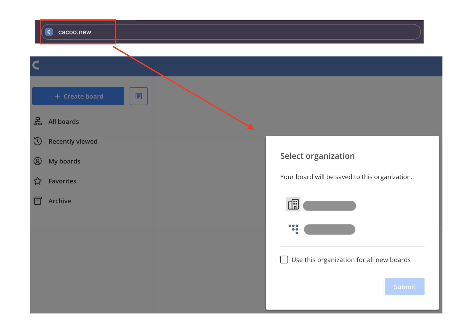The image size is (466, 320).
Task: Open All boards in sidebar
Action: point(64,122)
